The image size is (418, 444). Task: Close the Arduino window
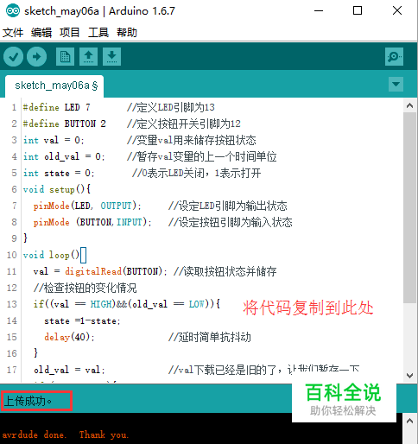[397, 11]
